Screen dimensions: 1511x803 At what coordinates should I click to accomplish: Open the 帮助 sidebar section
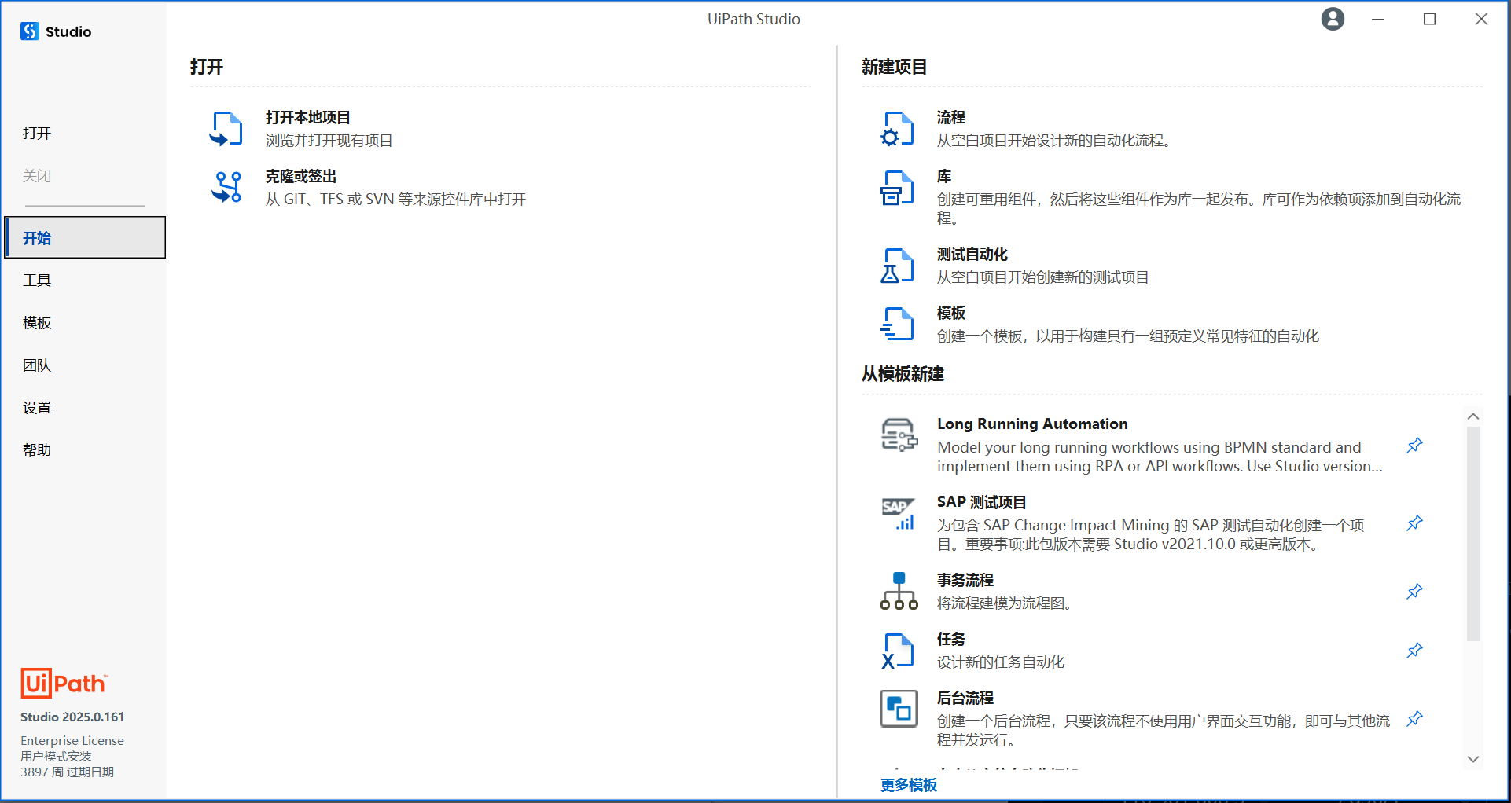[37, 450]
